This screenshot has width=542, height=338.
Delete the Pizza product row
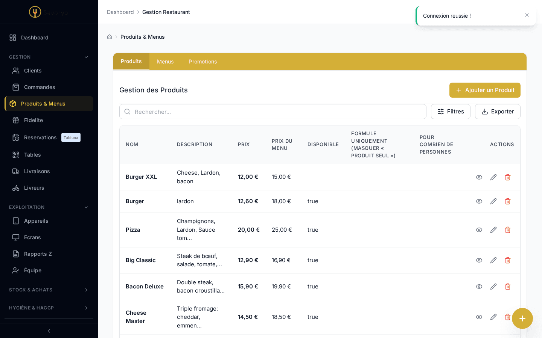[508, 230]
